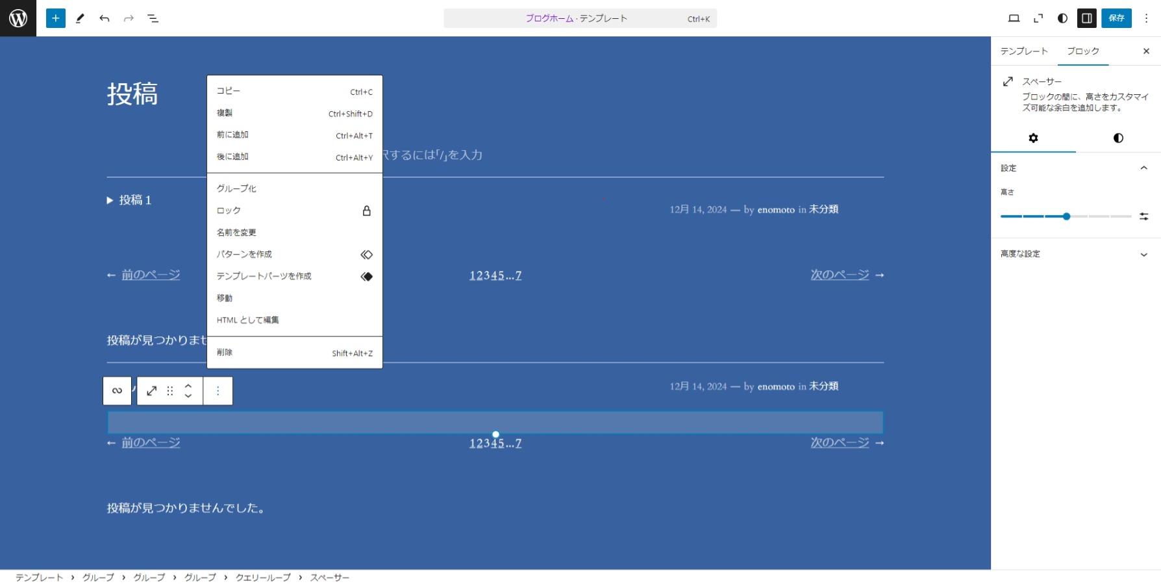Open the half-circle styles icon in header

point(1062,18)
